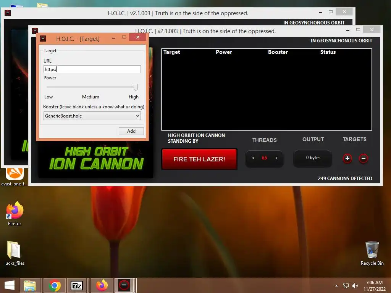Viewport: 391px width, 293px height.
Task: Click the Power slider handle
Action: tap(136, 87)
